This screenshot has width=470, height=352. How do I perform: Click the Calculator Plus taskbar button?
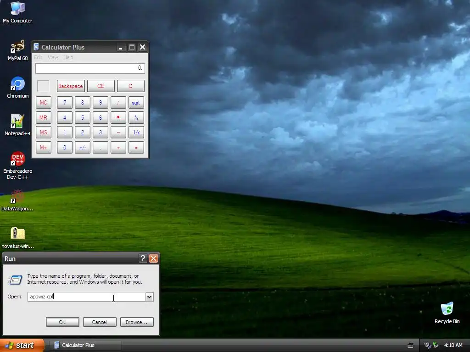85,345
